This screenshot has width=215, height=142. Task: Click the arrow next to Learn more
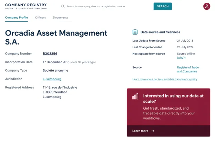pos(153,131)
